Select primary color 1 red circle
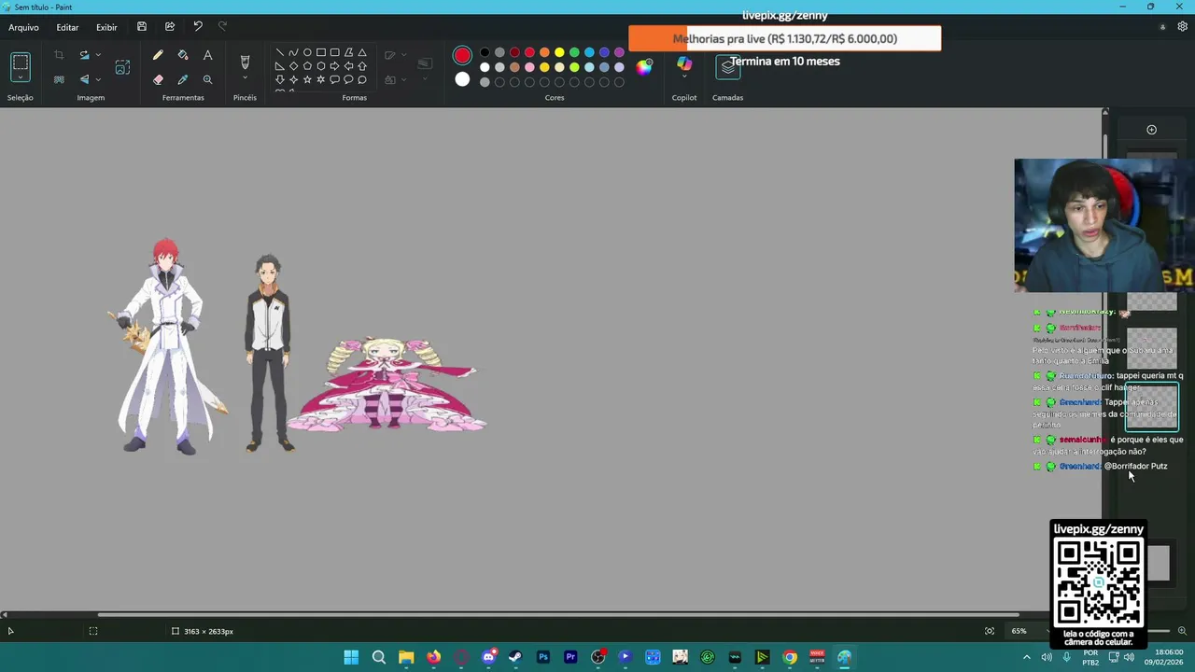 click(x=462, y=56)
